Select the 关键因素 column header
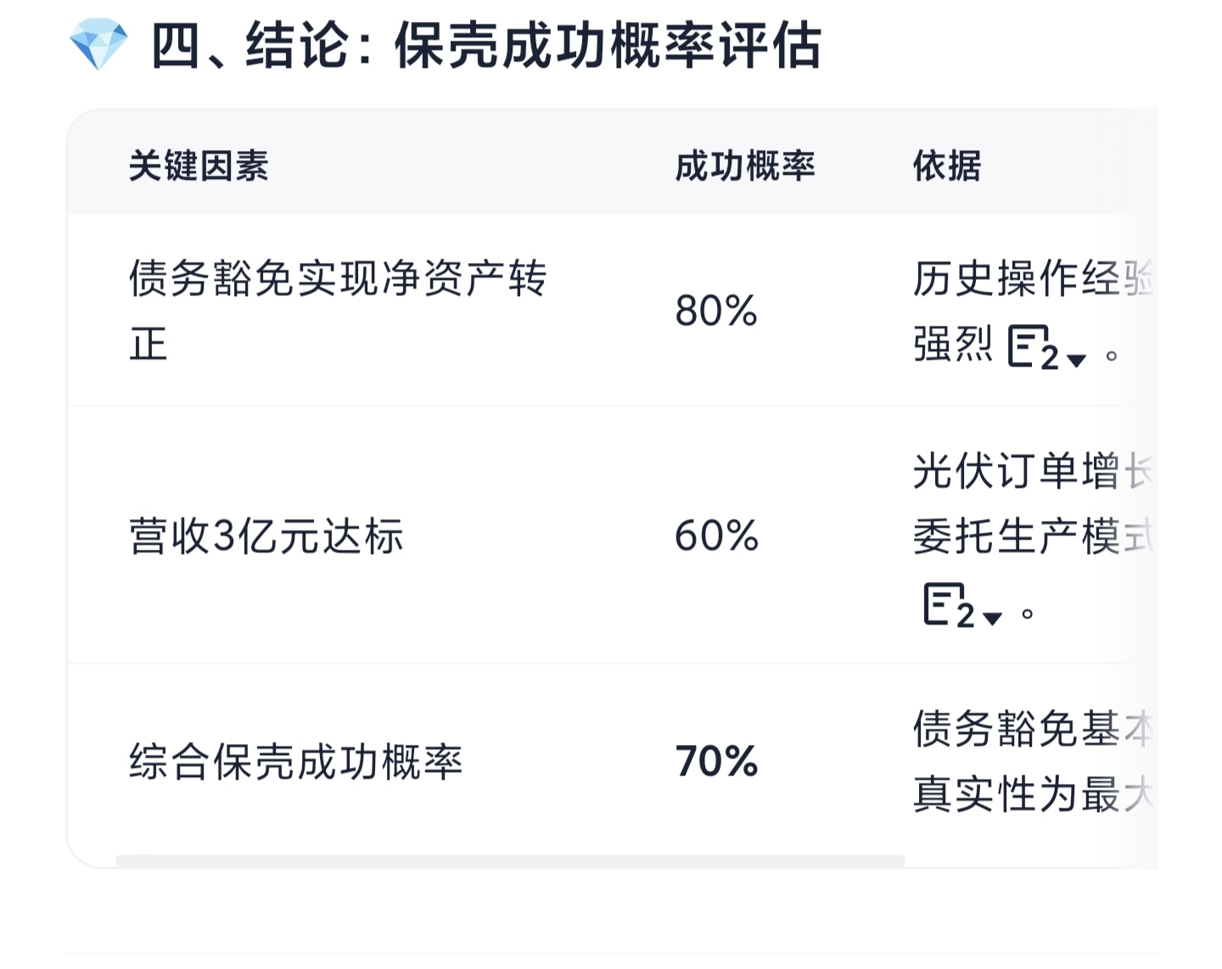Viewport: 1222px width, 969px height. click(199, 165)
